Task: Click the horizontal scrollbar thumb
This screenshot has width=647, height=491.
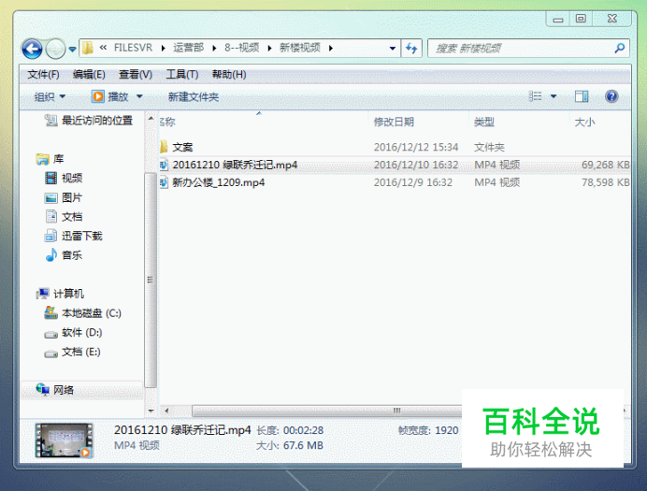Action: (327, 411)
